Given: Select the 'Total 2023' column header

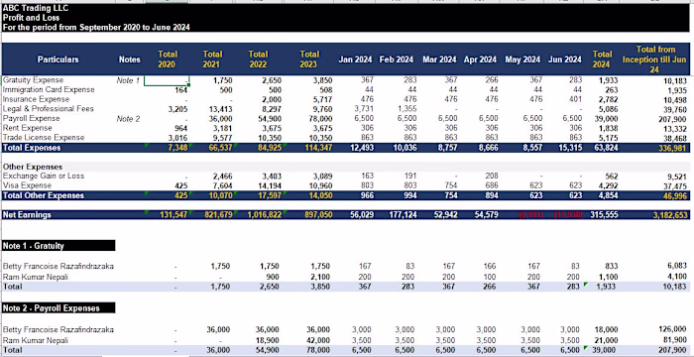Looking at the screenshot, I should pyautogui.click(x=309, y=59).
